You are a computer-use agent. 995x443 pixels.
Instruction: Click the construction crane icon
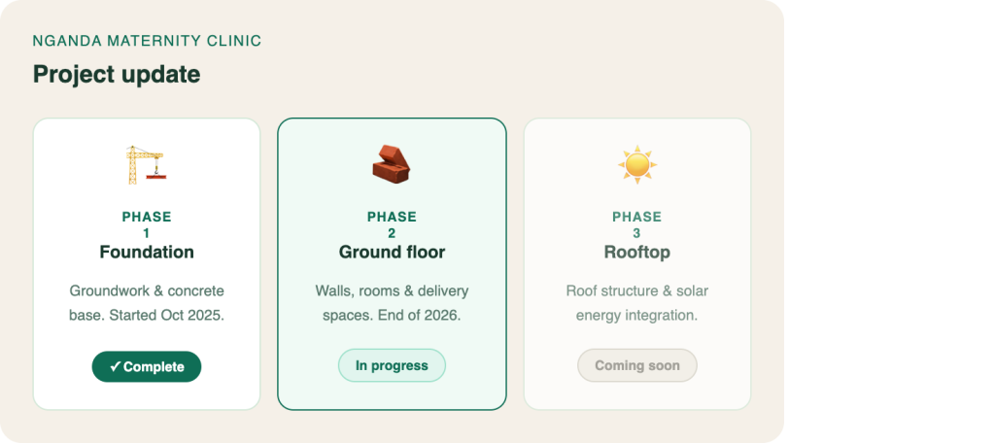tap(146, 165)
